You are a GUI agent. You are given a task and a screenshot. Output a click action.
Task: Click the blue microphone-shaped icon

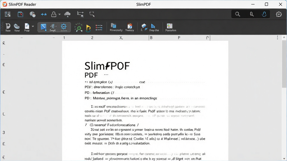click(x=264, y=14)
